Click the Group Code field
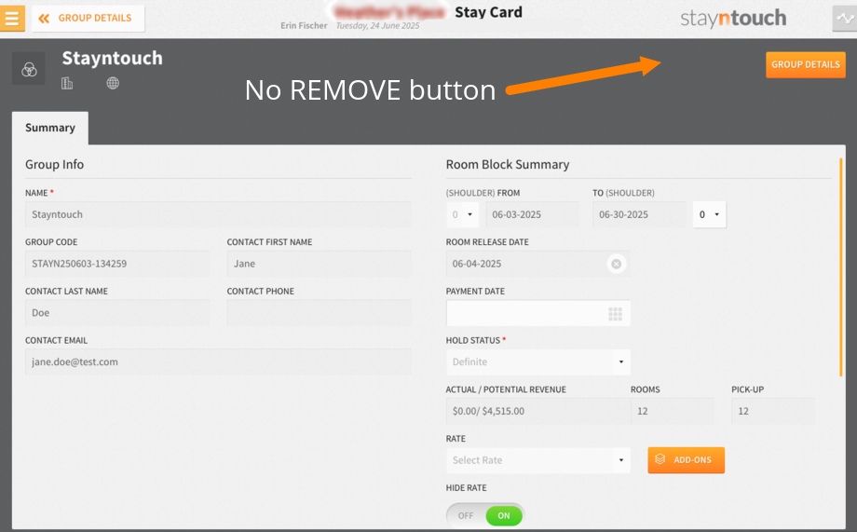This screenshot has width=857, height=532. (x=117, y=264)
